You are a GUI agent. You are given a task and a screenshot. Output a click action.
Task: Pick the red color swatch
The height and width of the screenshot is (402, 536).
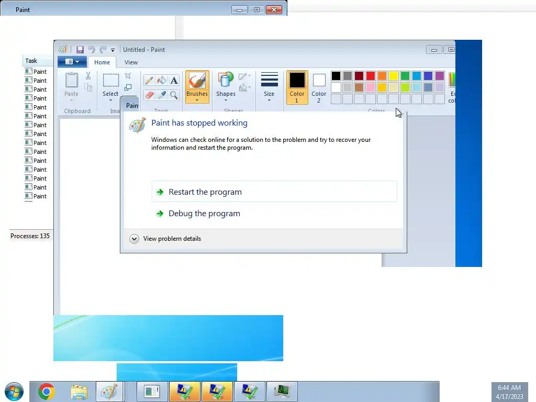[371, 76]
